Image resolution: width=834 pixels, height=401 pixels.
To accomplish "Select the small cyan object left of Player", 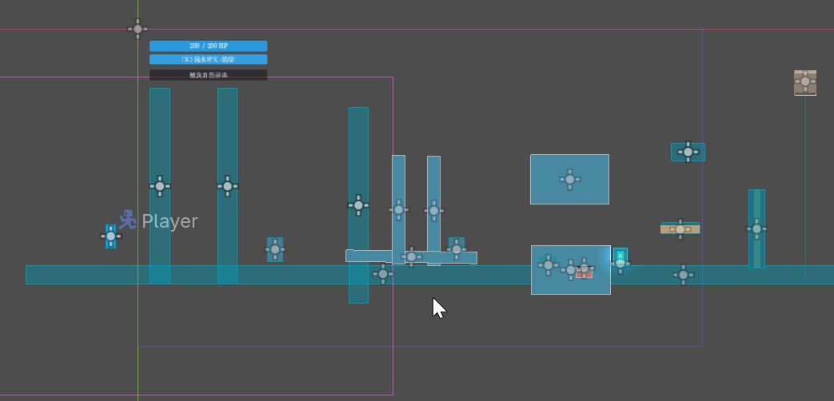I will (x=110, y=236).
